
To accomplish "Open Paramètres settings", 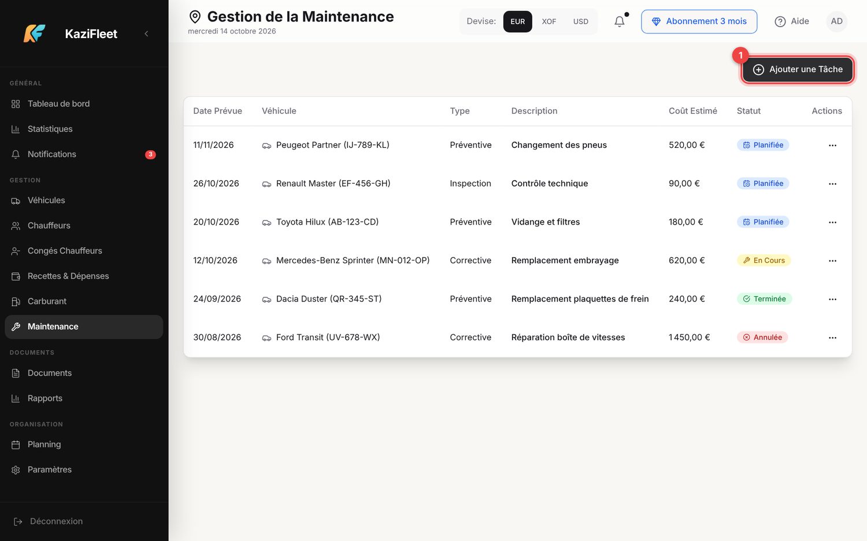I will (84, 470).
